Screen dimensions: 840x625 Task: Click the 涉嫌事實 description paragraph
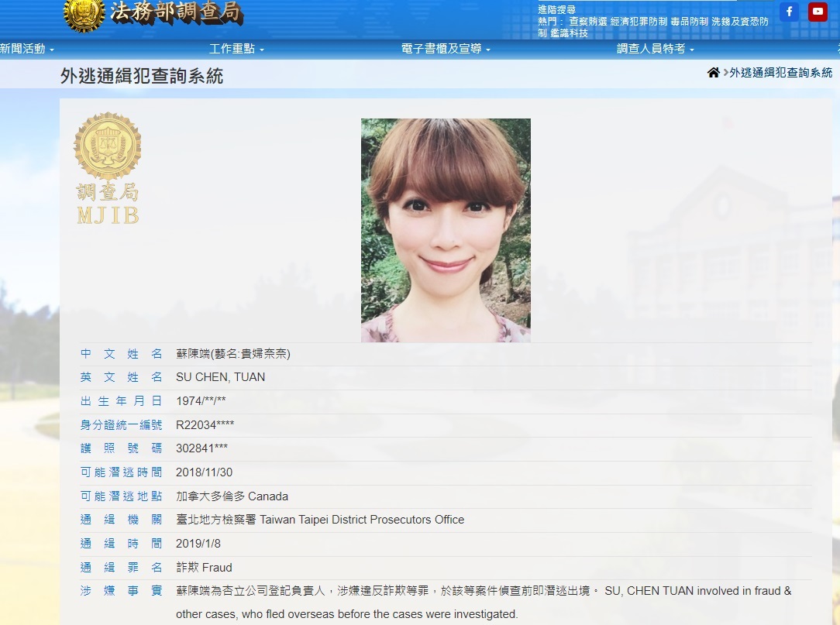[x=484, y=603]
